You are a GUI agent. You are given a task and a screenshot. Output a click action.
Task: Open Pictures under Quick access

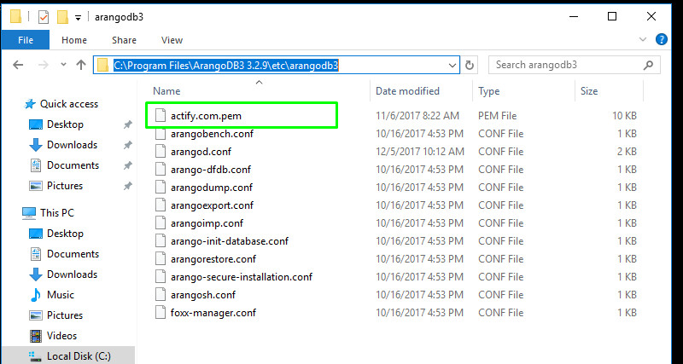(65, 186)
